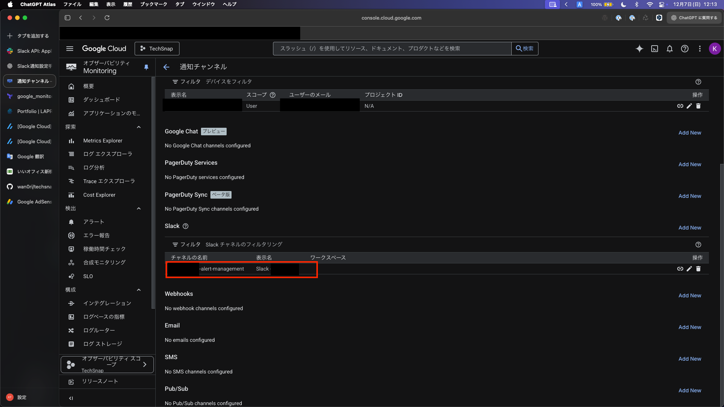Viewport: 724px width, 407px height.
Task: Copy link for the User device row
Action: pos(680,106)
